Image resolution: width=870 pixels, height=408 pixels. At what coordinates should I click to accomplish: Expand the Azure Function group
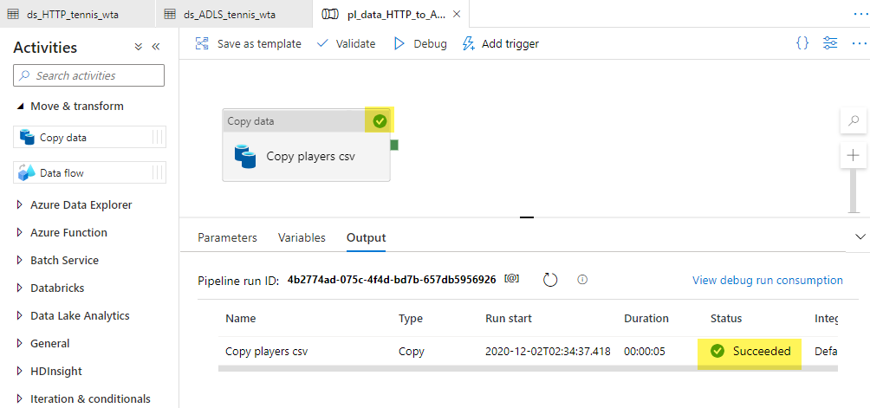(20, 233)
